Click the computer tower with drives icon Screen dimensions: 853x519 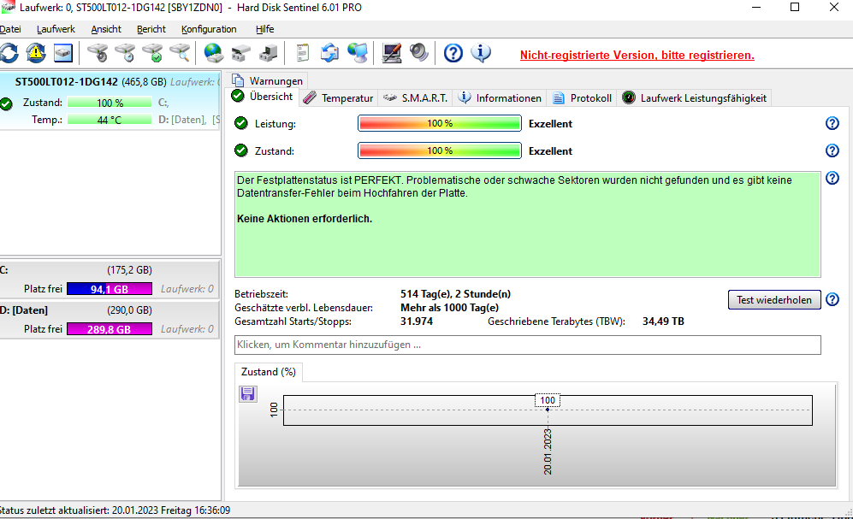[x=268, y=53]
